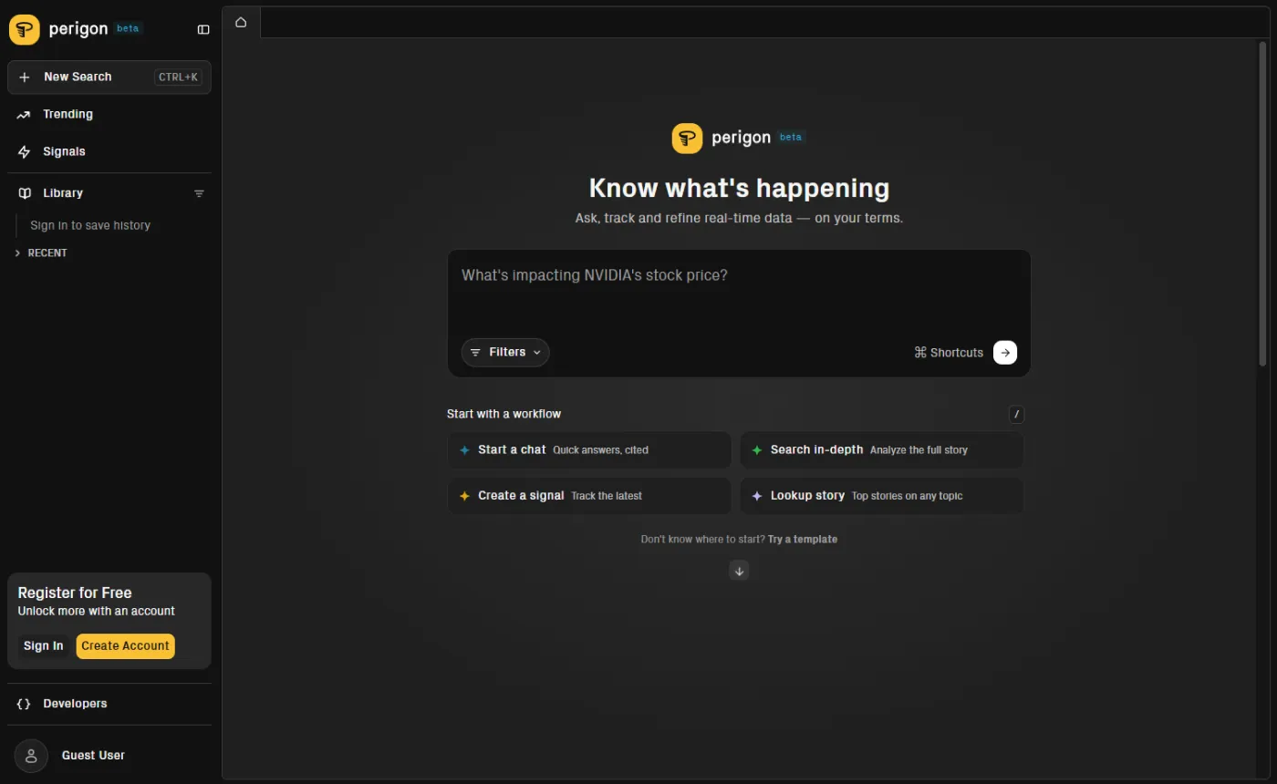Click the Signals lightning bolt icon
1277x784 pixels.
coord(24,151)
